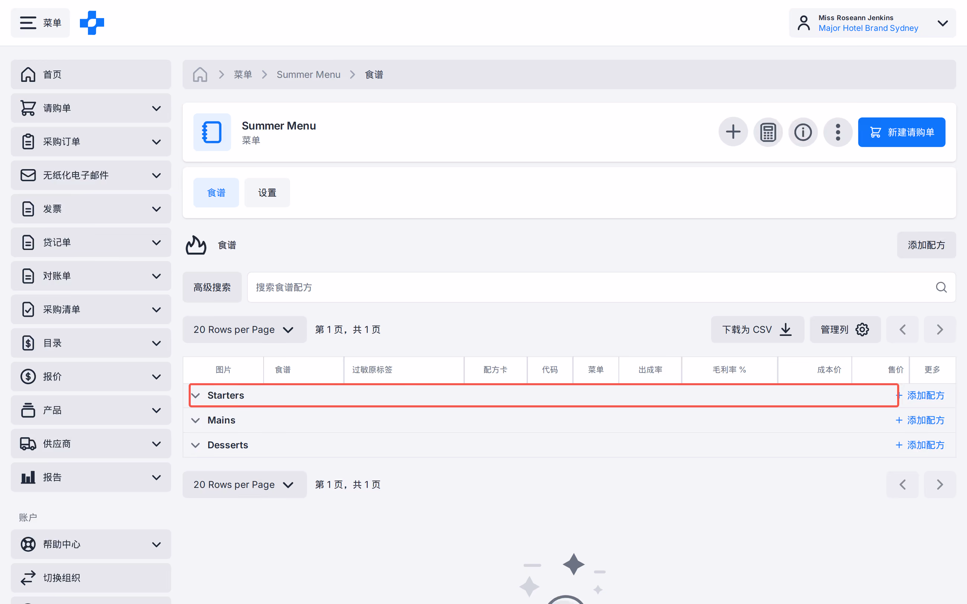Go to previous page arrow in top pager

tap(902, 330)
